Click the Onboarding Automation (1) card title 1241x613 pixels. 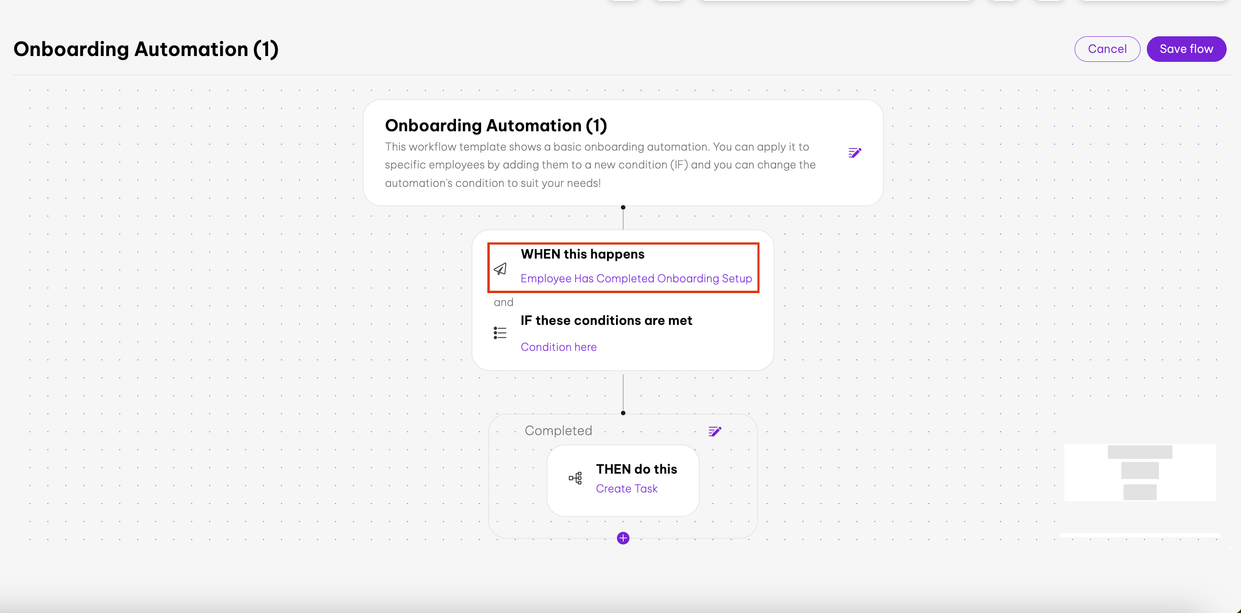pos(495,125)
